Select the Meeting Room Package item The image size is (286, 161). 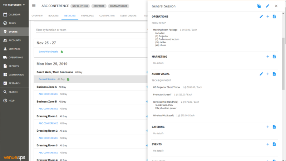click(165, 30)
